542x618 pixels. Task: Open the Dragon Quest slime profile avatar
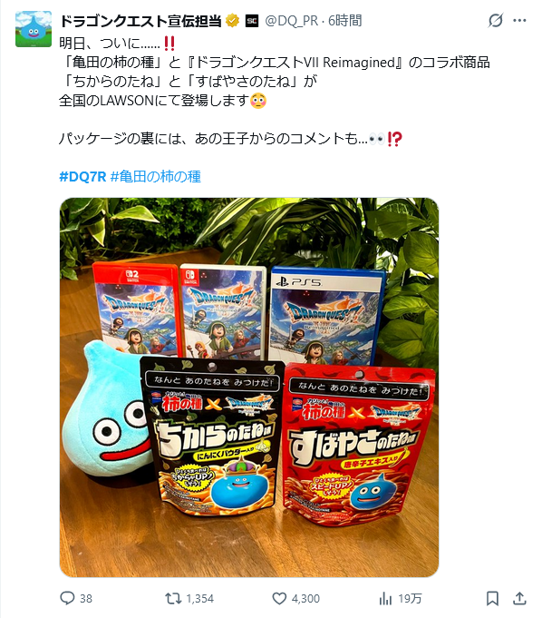tap(34, 29)
